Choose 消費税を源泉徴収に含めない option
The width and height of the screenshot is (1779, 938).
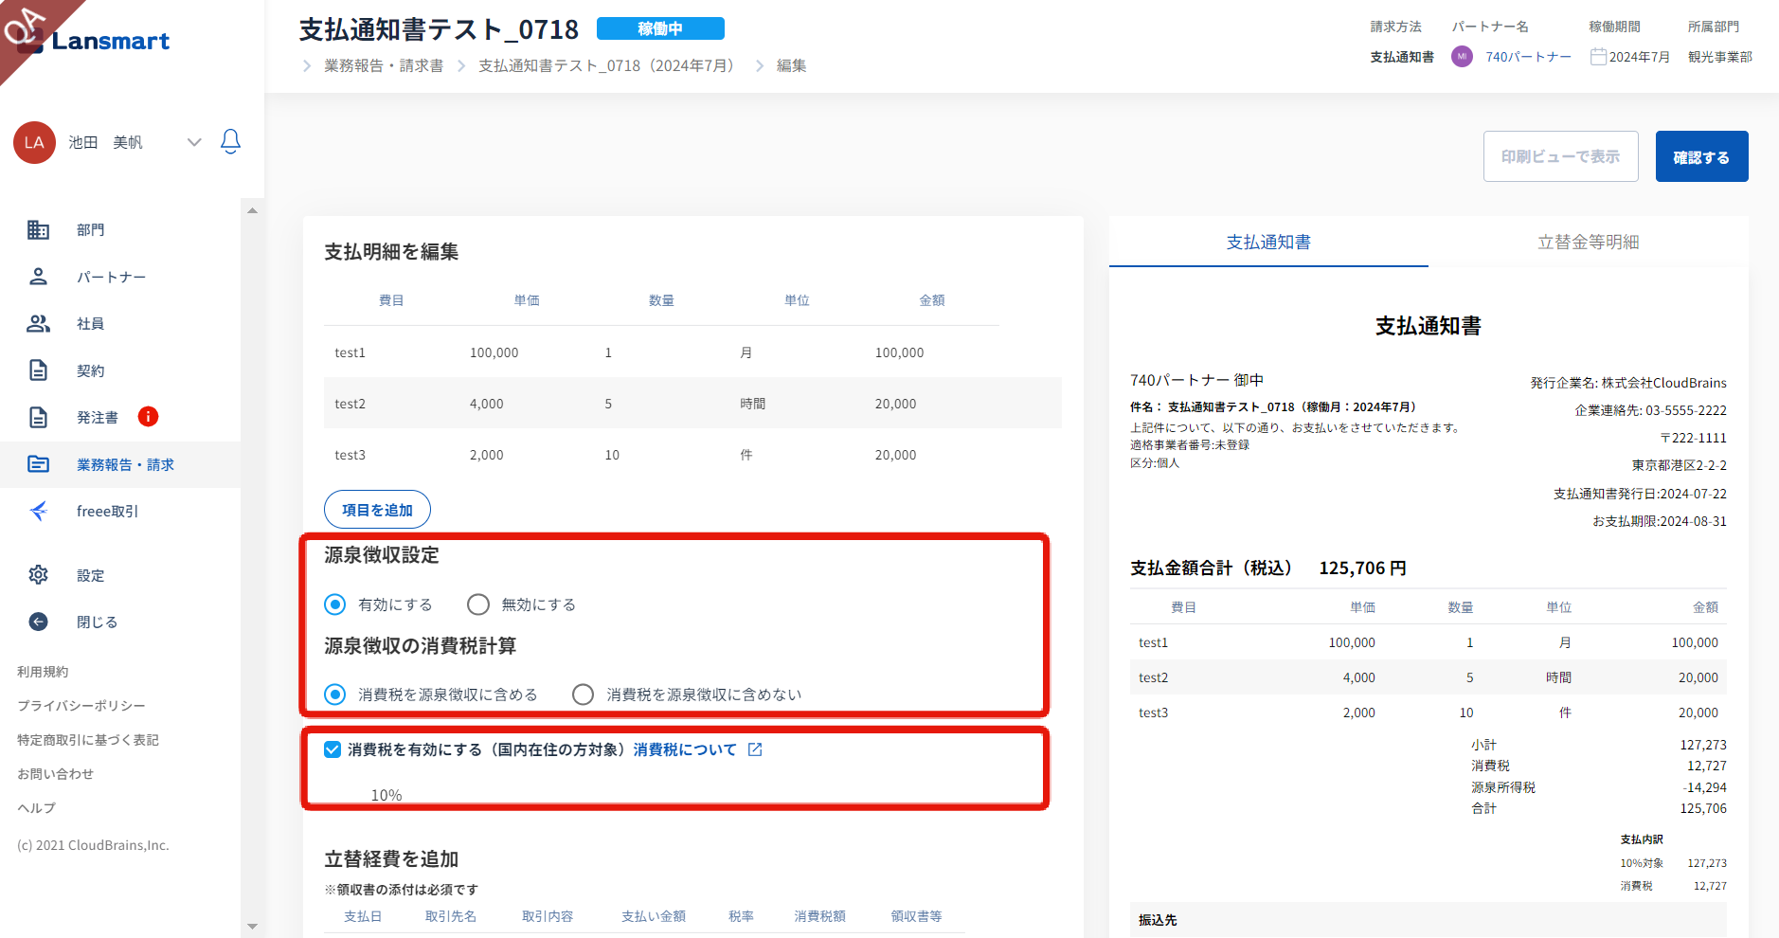(x=584, y=694)
